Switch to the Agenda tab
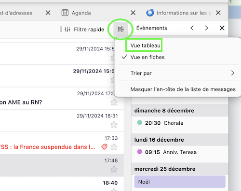 (81, 13)
